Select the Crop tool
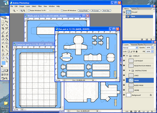This screenshot has width=157, height=113. tap(3, 28)
